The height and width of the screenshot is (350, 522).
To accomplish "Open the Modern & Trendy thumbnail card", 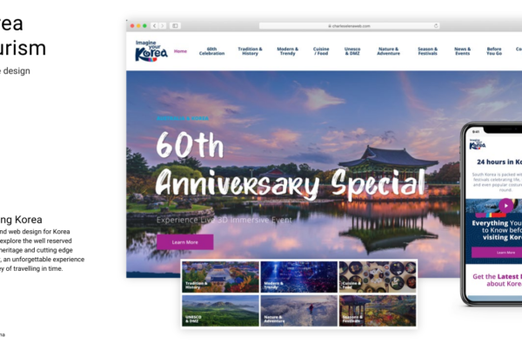I will (x=299, y=277).
